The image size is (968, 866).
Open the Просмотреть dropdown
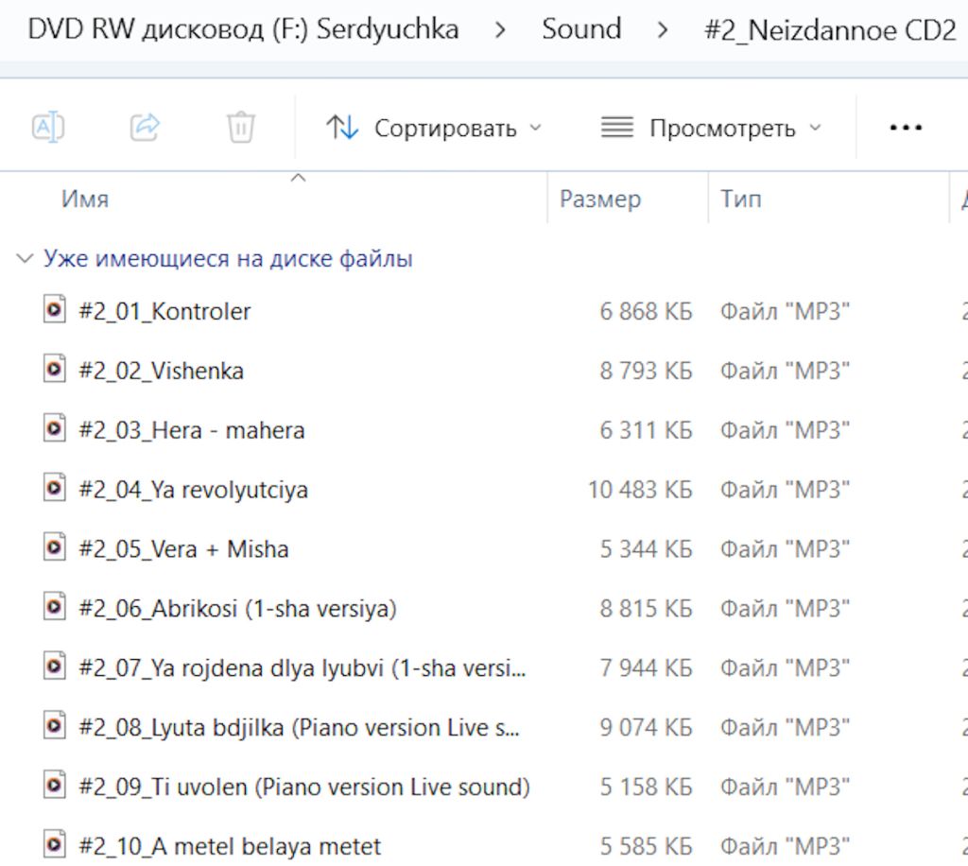pyautogui.click(x=711, y=128)
